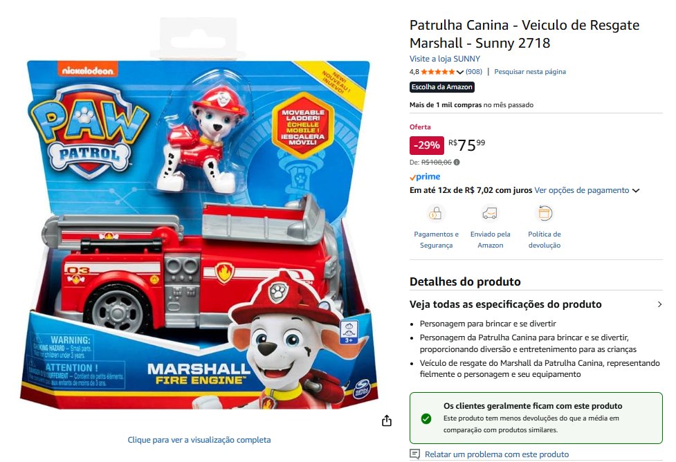Click the five-star rating graphic
Image resolution: width=676 pixels, height=462 pixels.
tap(437, 72)
